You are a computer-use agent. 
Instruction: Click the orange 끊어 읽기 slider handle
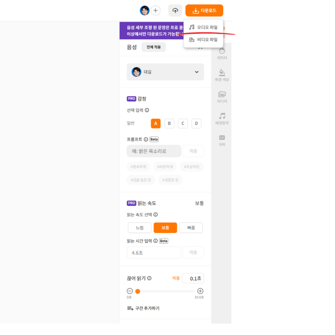138,291
